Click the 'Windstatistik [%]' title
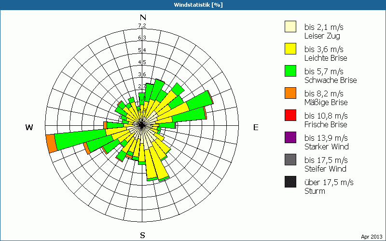Viewport: 386px width, 241px height. 198,5
